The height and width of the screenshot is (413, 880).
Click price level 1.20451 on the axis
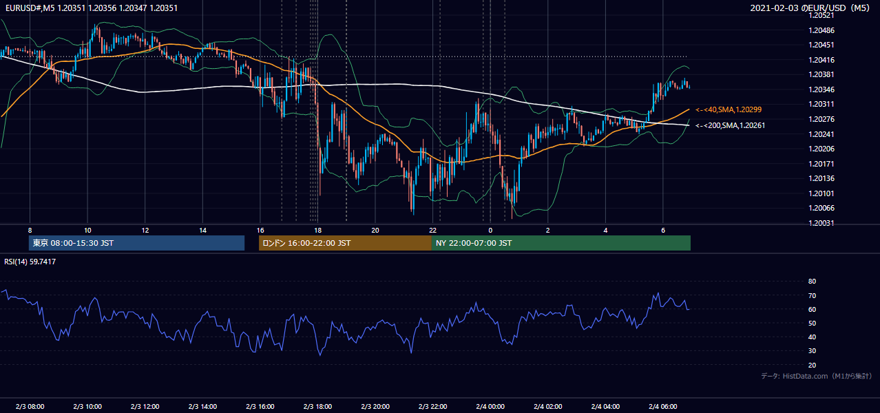point(821,45)
